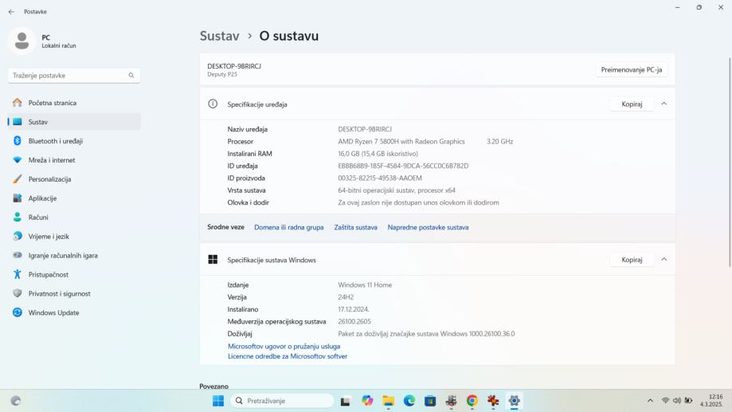This screenshot has height=412, width=732.
Task: Open Microsoftov ugovor o pružanju usluga
Action: pos(284,346)
